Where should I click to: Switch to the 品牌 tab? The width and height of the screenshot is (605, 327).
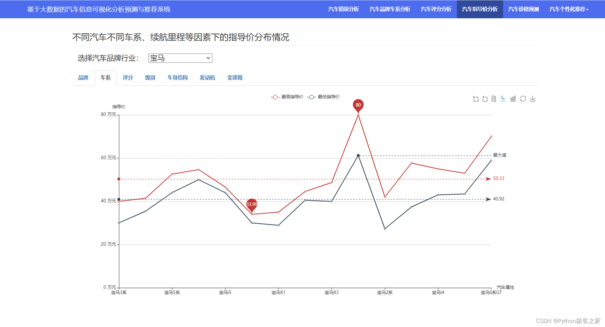click(x=83, y=78)
